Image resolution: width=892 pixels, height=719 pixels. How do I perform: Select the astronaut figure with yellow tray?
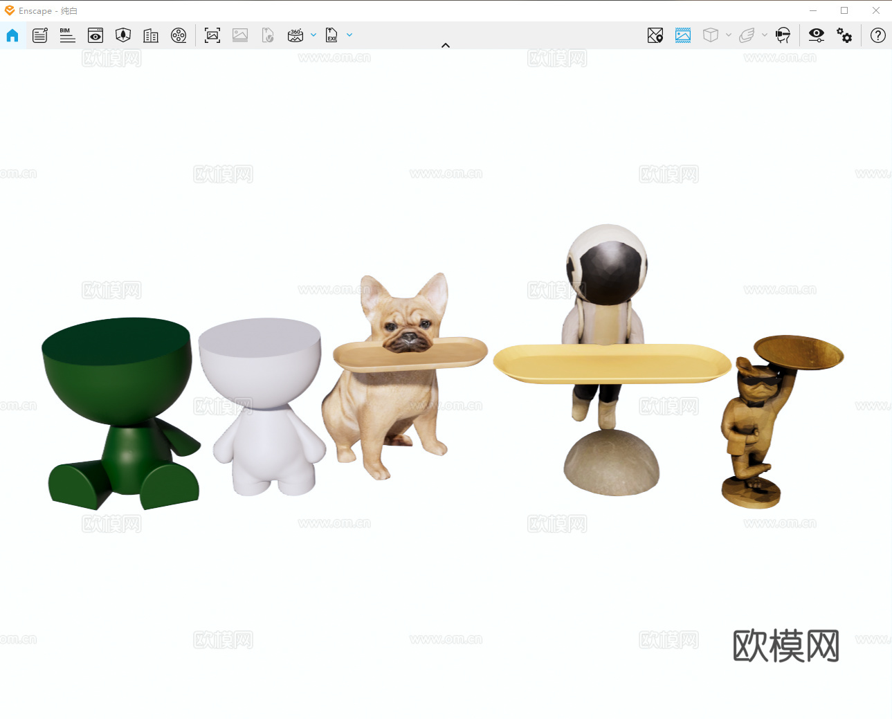pyautogui.click(x=612, y=360)
